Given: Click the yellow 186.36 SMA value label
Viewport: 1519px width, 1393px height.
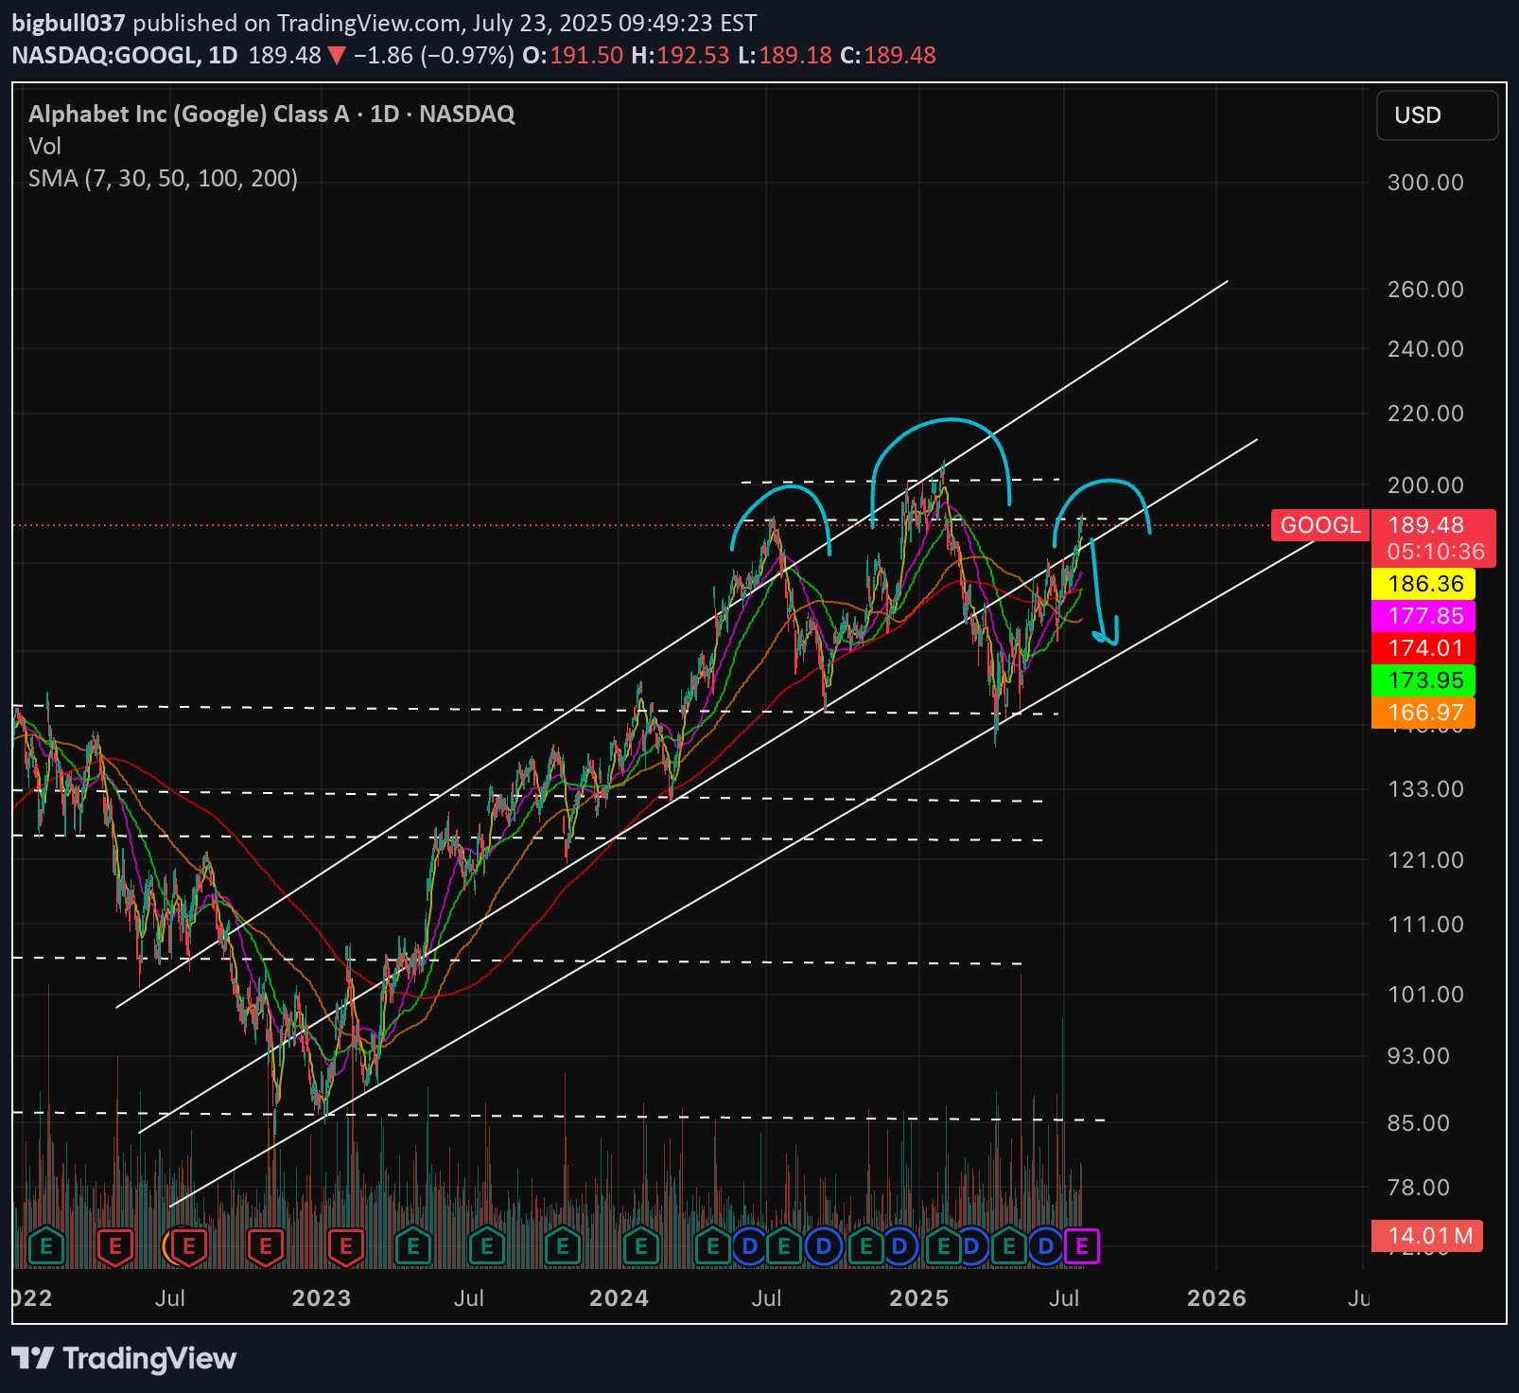Looking at the screenshot, I should pos(1424,584).
